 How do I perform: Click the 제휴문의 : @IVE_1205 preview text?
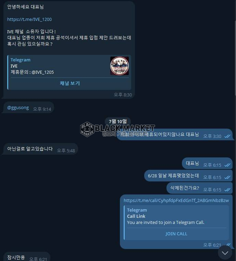pyautogui.click(x=32, y=72)
